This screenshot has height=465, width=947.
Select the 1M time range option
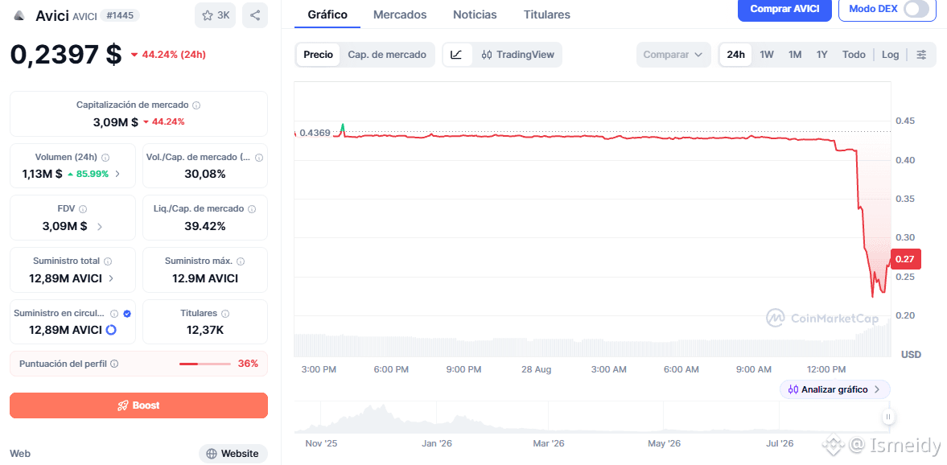click(x=795, y=55)
